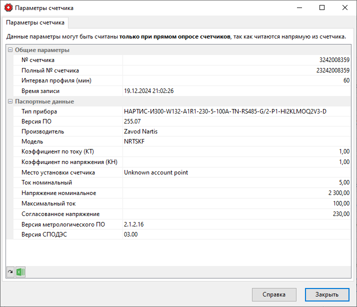
Task: Click the red application icon in title bar
Action: 8,7
